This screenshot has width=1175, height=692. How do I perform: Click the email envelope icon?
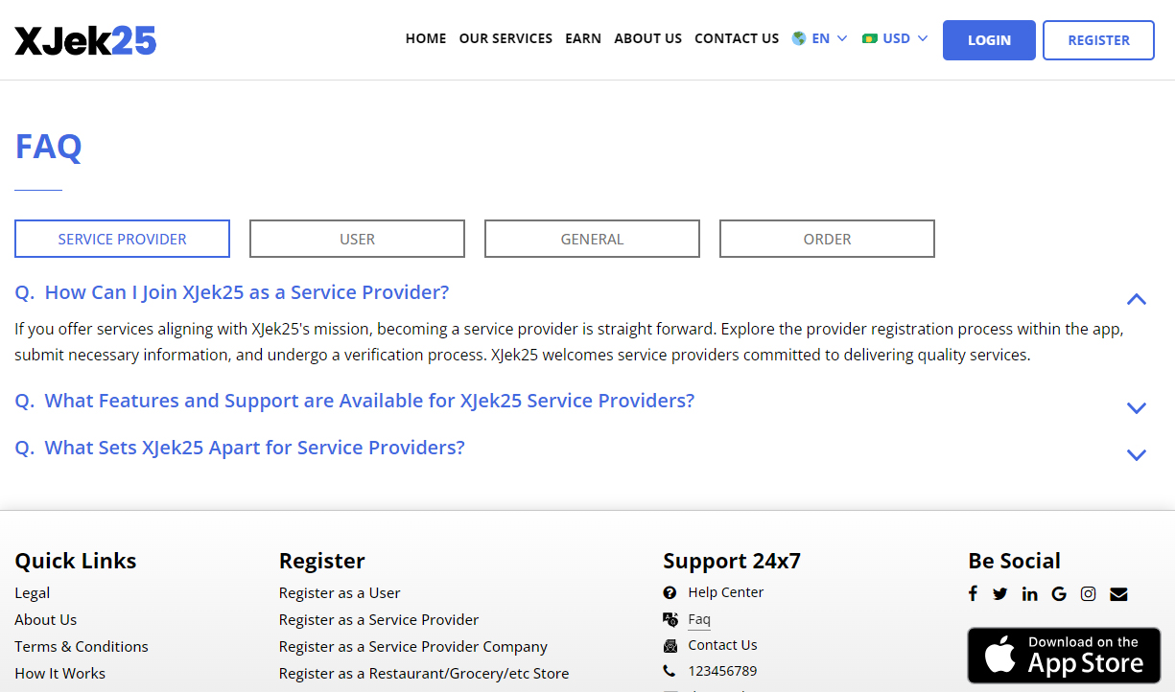pyautogui.click(x=1117, y=593)
